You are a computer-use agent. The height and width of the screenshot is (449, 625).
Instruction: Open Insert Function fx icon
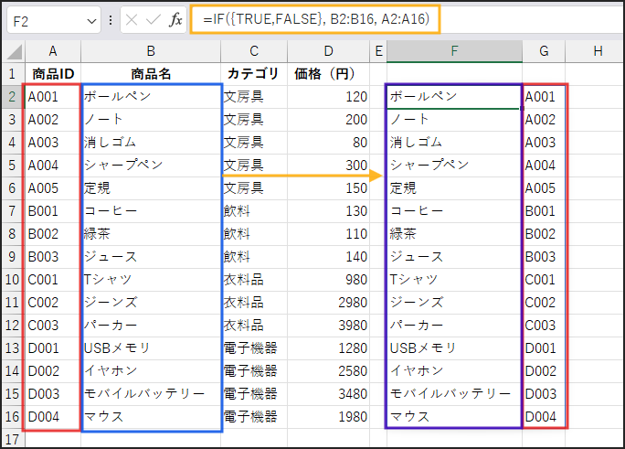point(175,19)
